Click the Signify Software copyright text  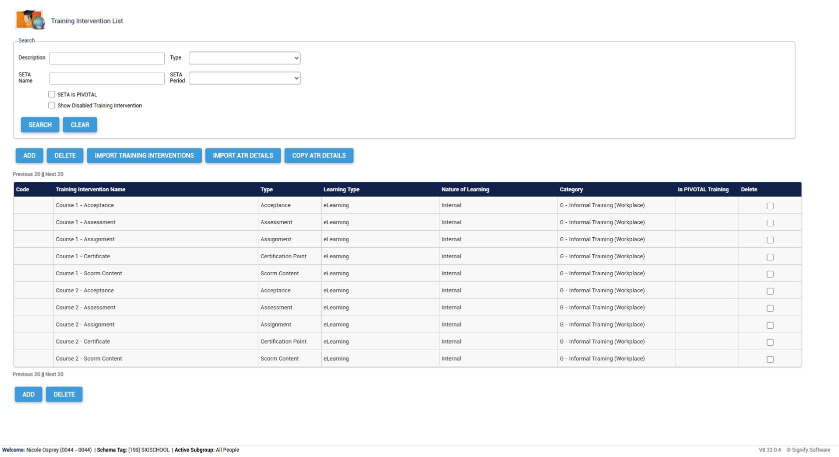pyautogui.click(x=809, y=450)
